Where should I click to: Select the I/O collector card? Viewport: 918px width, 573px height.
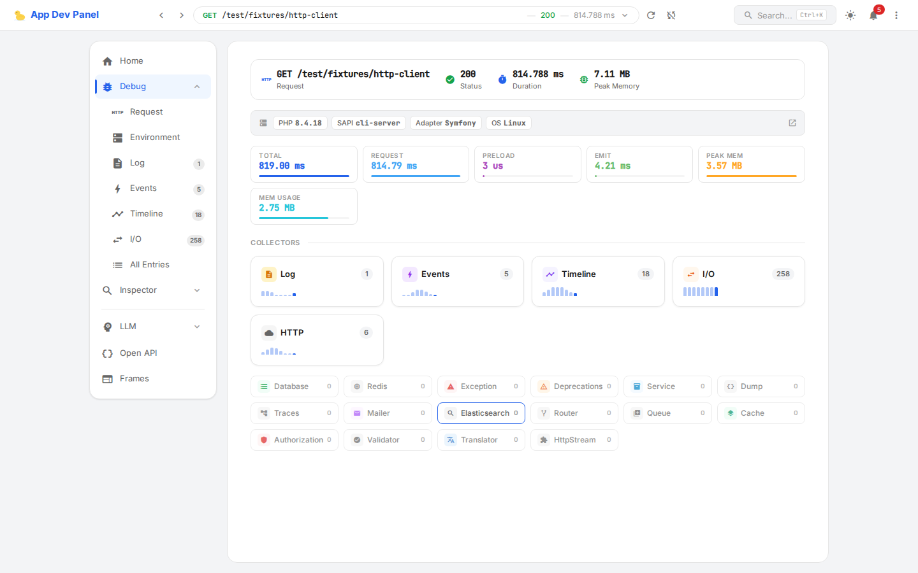coord(738,281)
